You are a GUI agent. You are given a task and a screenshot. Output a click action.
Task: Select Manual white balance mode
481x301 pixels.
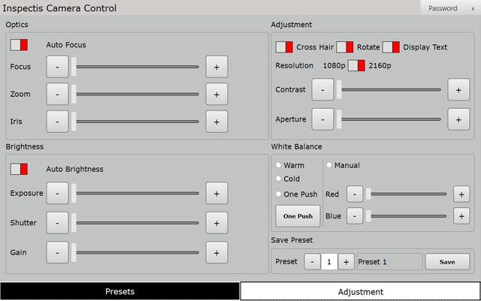[329, 165]
